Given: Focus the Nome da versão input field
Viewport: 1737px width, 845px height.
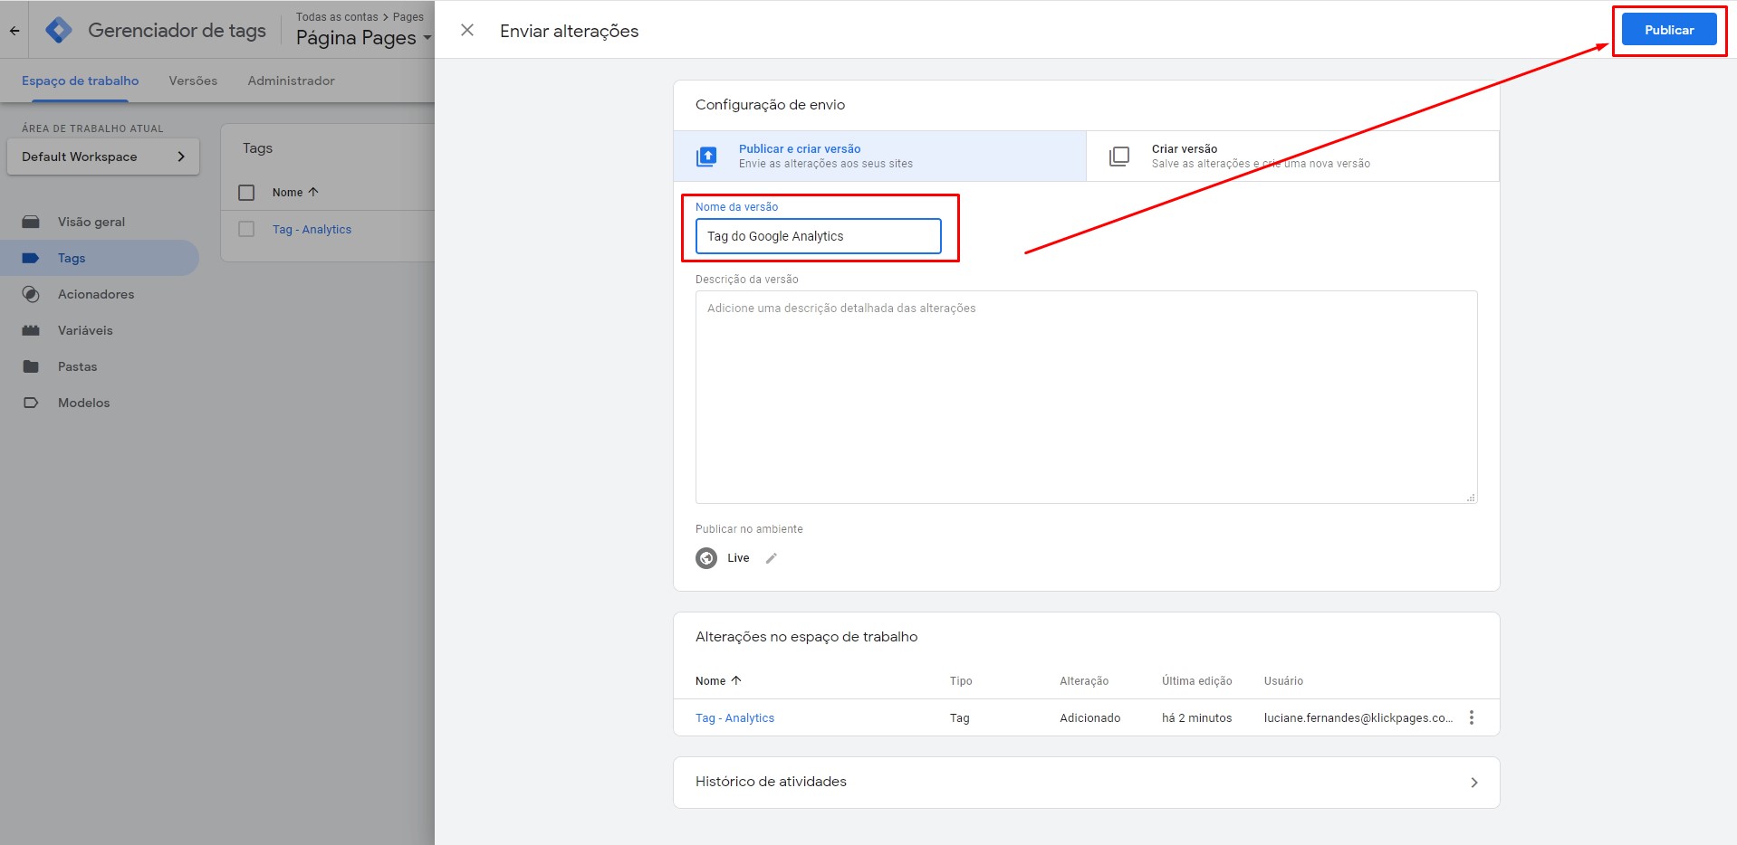Looking at the screenshot, I should pyautogui.click(x=818, y=236).
